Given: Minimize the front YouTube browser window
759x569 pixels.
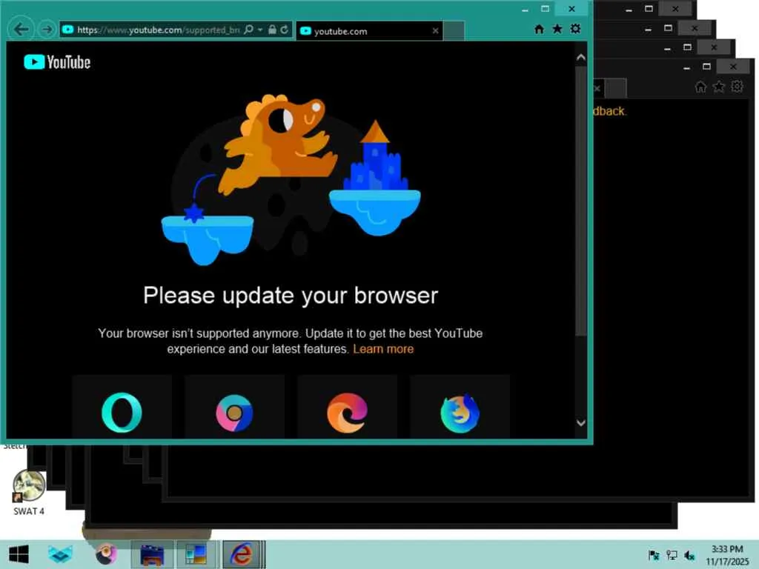Looking at the screenshot, I should [x=525, y=9].
